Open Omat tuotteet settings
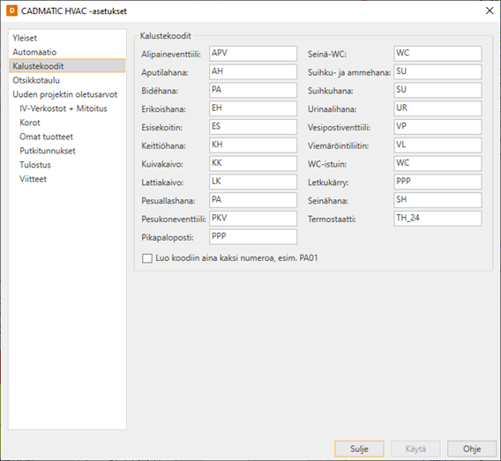The image size is (501, 461). point(67,137)
